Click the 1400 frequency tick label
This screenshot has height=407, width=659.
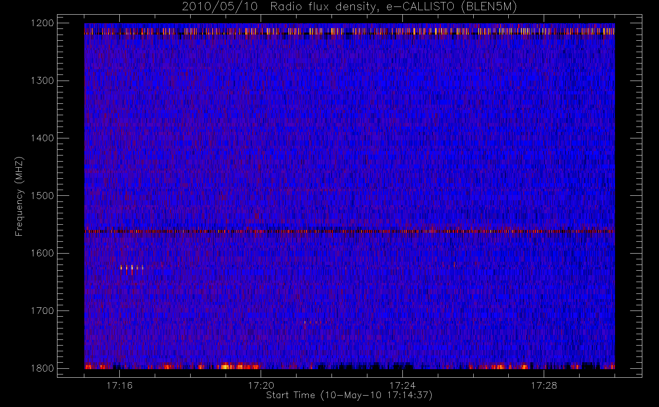tap(42, 138)
